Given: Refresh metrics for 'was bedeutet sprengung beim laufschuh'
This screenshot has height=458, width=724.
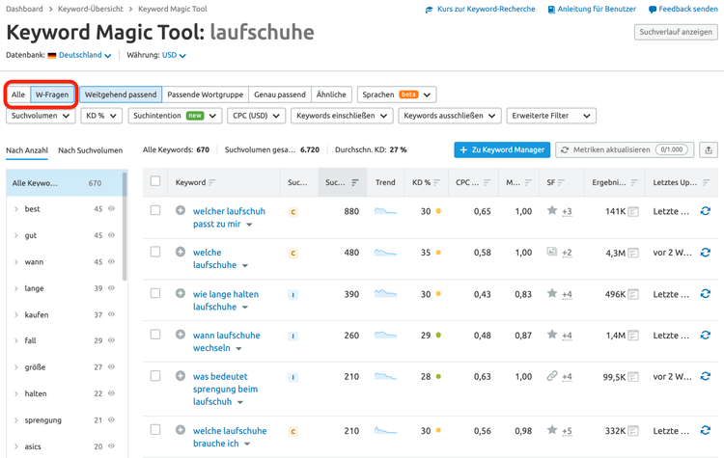Looking at the screenshot, I should (x=705, y=376).
